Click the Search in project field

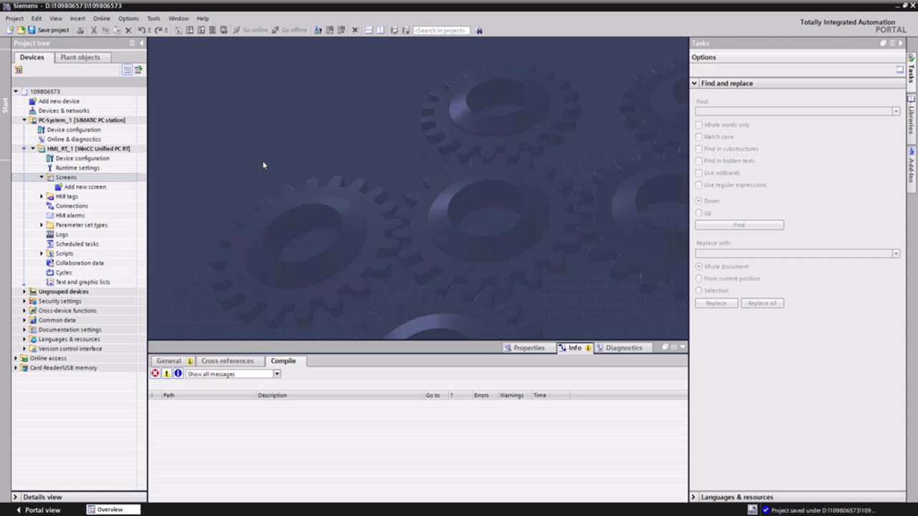pyautogui.click(x=441, y=30)
